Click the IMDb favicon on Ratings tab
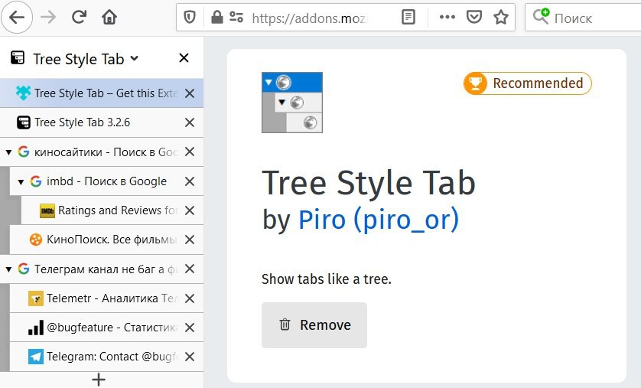The image size is (641, 388). [47, 210]
